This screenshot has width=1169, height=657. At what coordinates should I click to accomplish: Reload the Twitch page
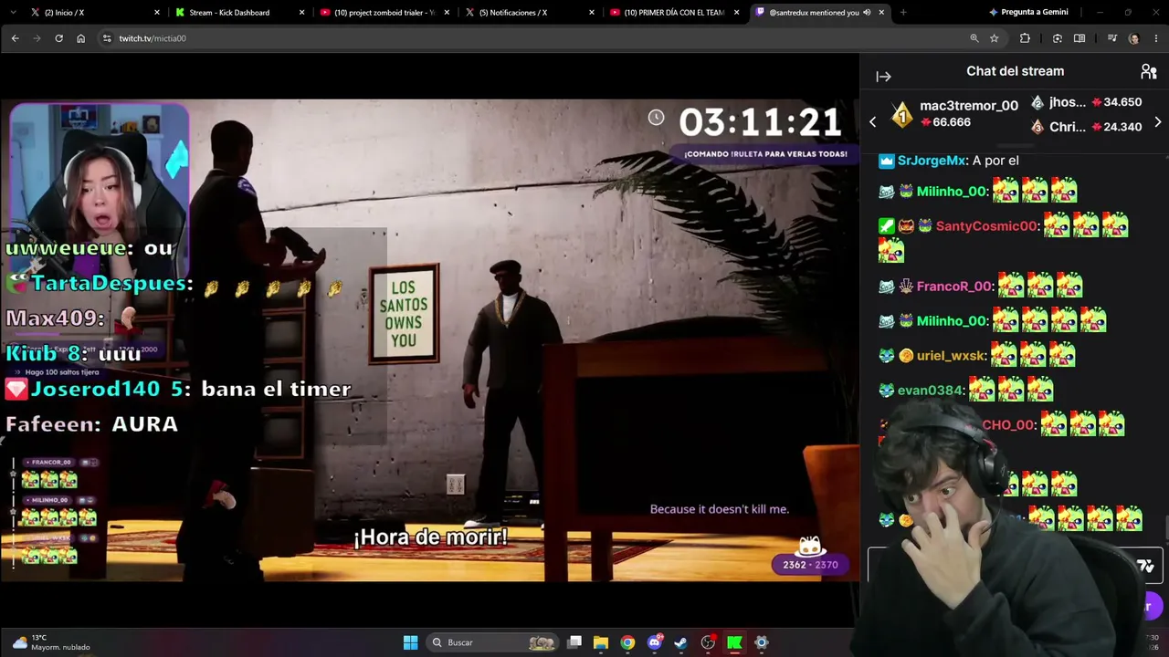pos(58,38)
